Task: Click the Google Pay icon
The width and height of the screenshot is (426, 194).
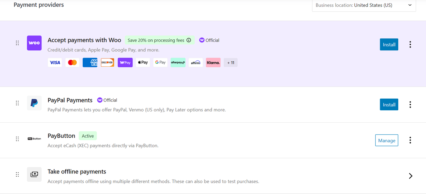Action: pyautogui.click(x=160, y=63)
